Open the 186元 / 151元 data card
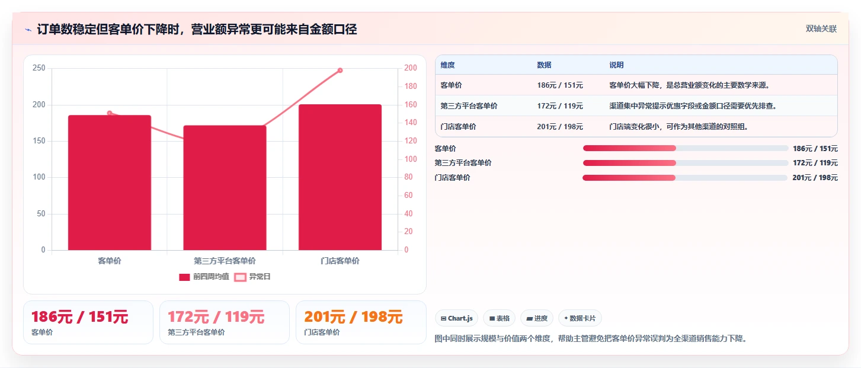861x368 pixels. (88, 322)
